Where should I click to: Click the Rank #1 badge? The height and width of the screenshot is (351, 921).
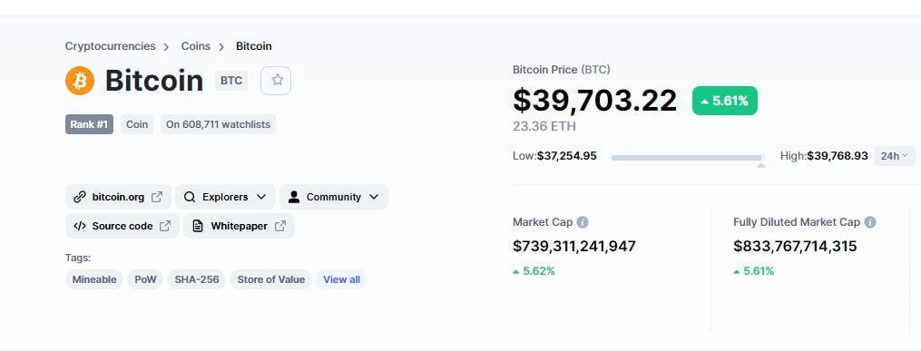click(x=89, y=124)
